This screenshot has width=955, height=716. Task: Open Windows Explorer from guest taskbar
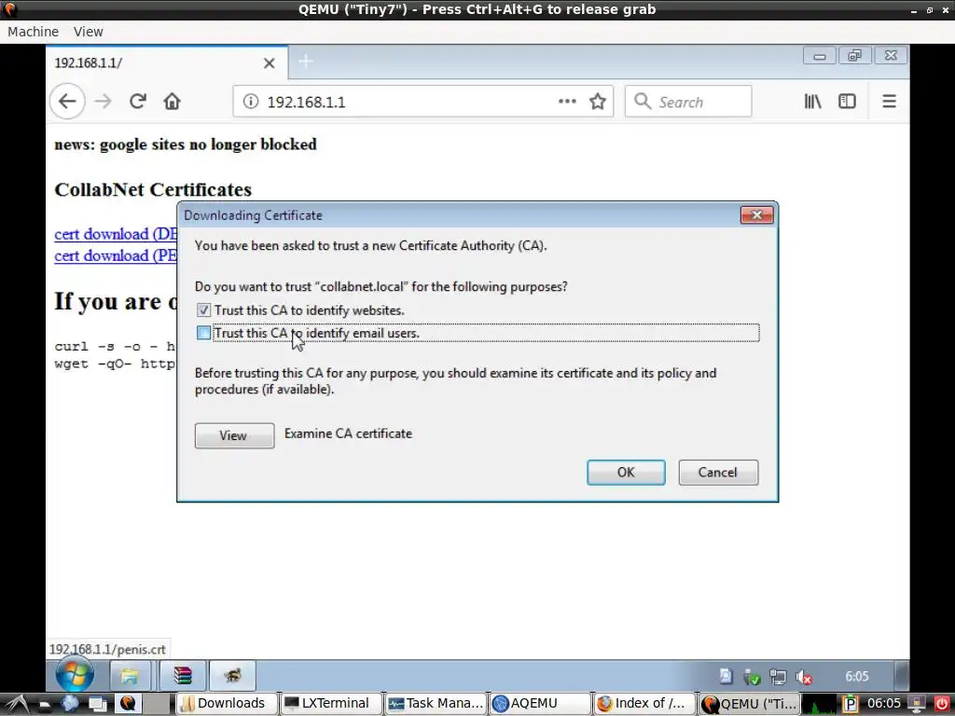(x=129, y=675)
